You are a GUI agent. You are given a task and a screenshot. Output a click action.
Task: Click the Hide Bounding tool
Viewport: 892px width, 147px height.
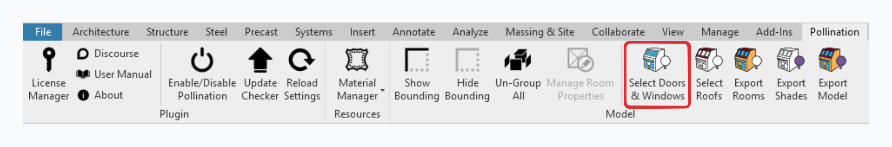pyautogui.click(x=467, y=60)
